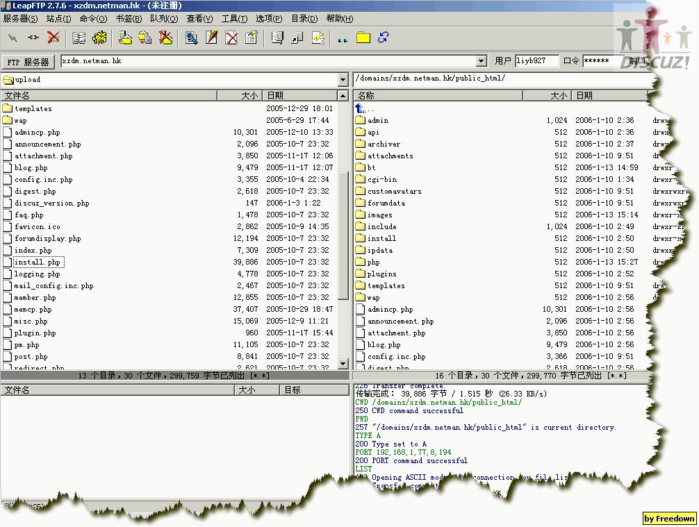
Task: Expand the FTP server address dropdown
Action: (481, 61)
